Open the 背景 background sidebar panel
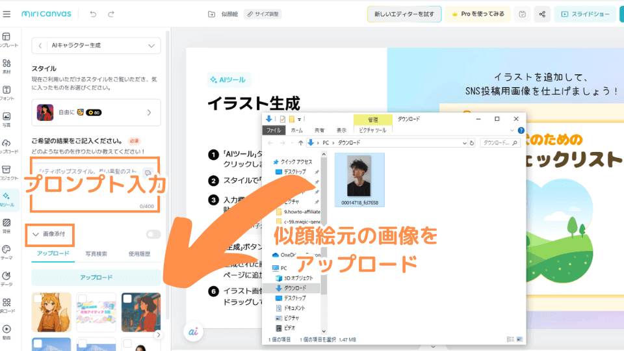Image resolution: width=624 pixels, height=351 pixels. (x=6, y=226)
